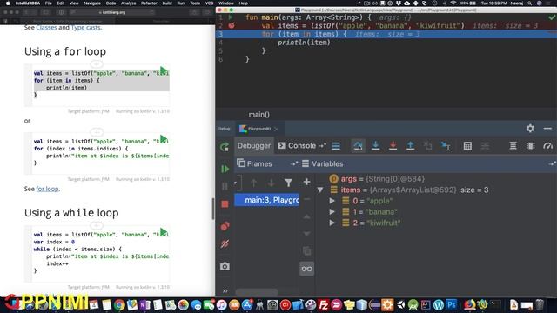Click the duplicate watch icon
This screenshot has height=313, width=557.
pos(307,251)
